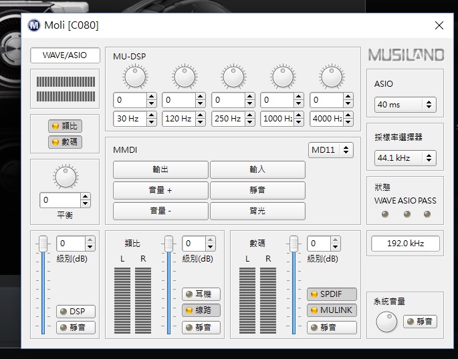Increase the 平衡 balance value

point(86,196)
